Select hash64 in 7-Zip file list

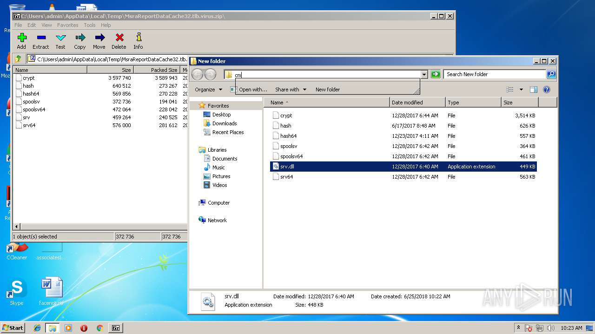[x=31, y=94]
